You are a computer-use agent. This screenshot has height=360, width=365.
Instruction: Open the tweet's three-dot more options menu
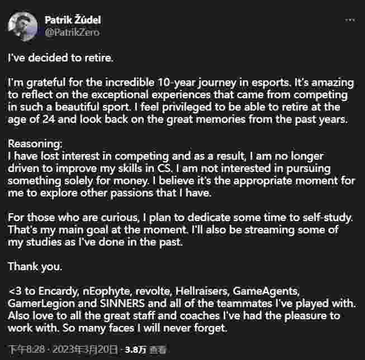click(350, 20)
